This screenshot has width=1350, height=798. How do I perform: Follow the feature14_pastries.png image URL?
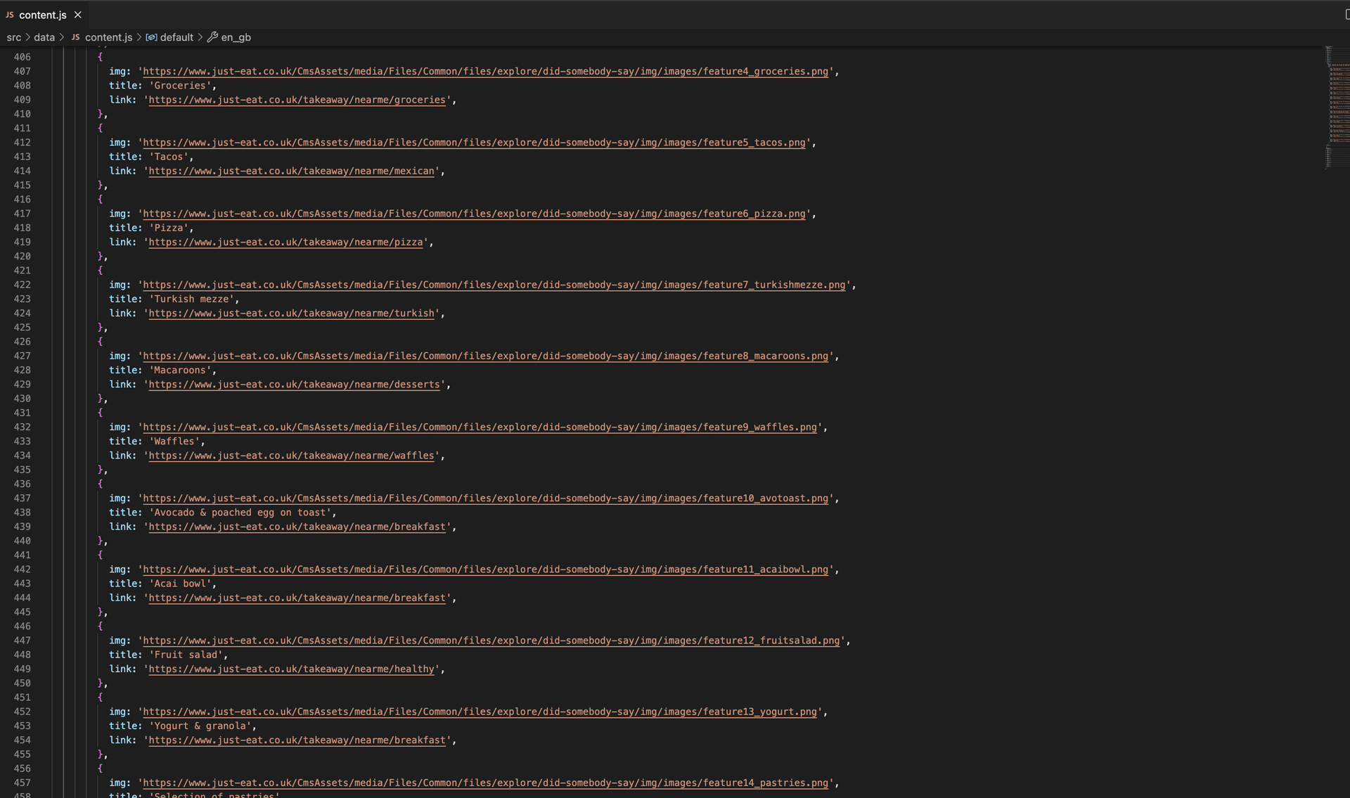point(486,783)
